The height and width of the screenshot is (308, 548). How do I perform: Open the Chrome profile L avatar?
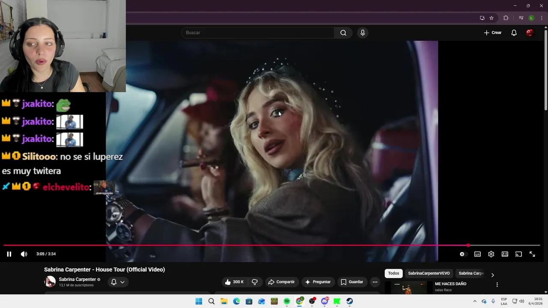coord(531,18)
